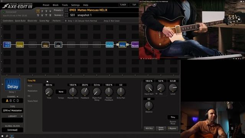Image resolution: width=245 pixels, height=138 pixels.
Task: Open Windows taskbar search
Action: point(7,136)
